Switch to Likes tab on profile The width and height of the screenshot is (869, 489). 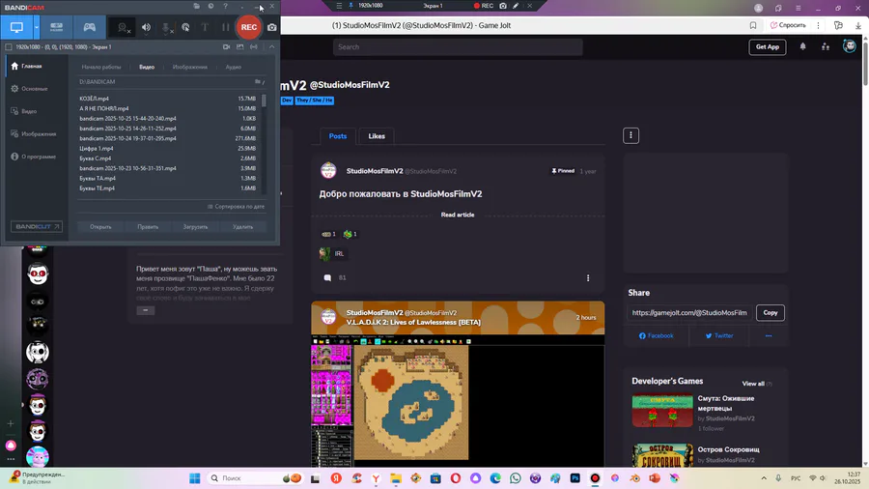click(x=377, y=136)
